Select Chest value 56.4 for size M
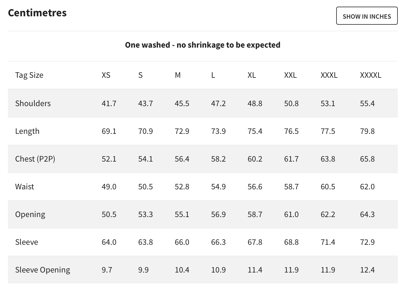This screenshot has width=402, height=290. tap(182, 159)
